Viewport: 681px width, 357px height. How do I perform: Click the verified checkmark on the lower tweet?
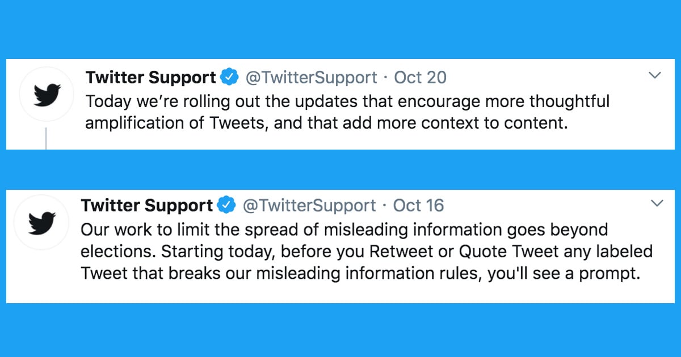[225, 205]
